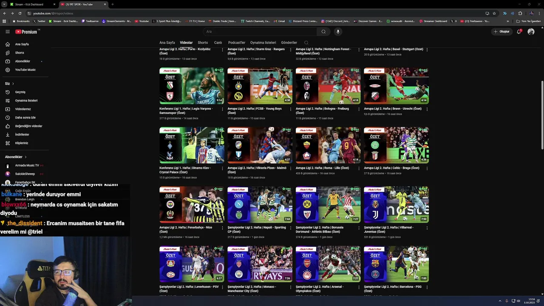544x306 pixels.
Task: Open options menu for Brann - Utrecht video
Action: click(427, 109)
